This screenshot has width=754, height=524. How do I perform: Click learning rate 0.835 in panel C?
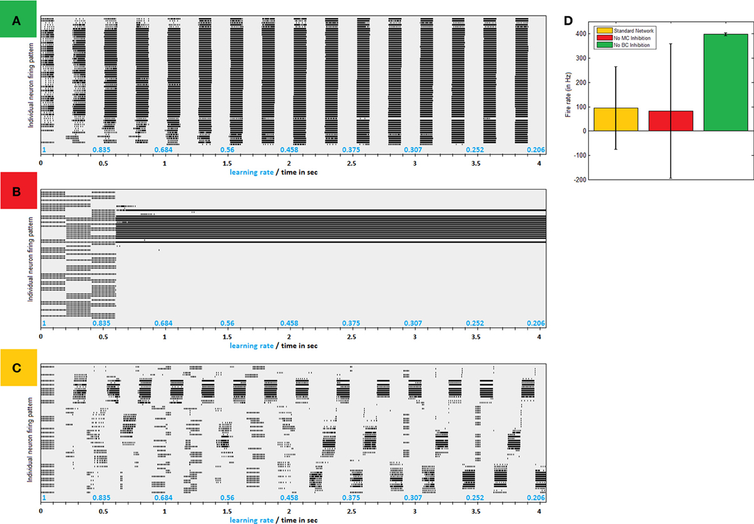(101, 498)
